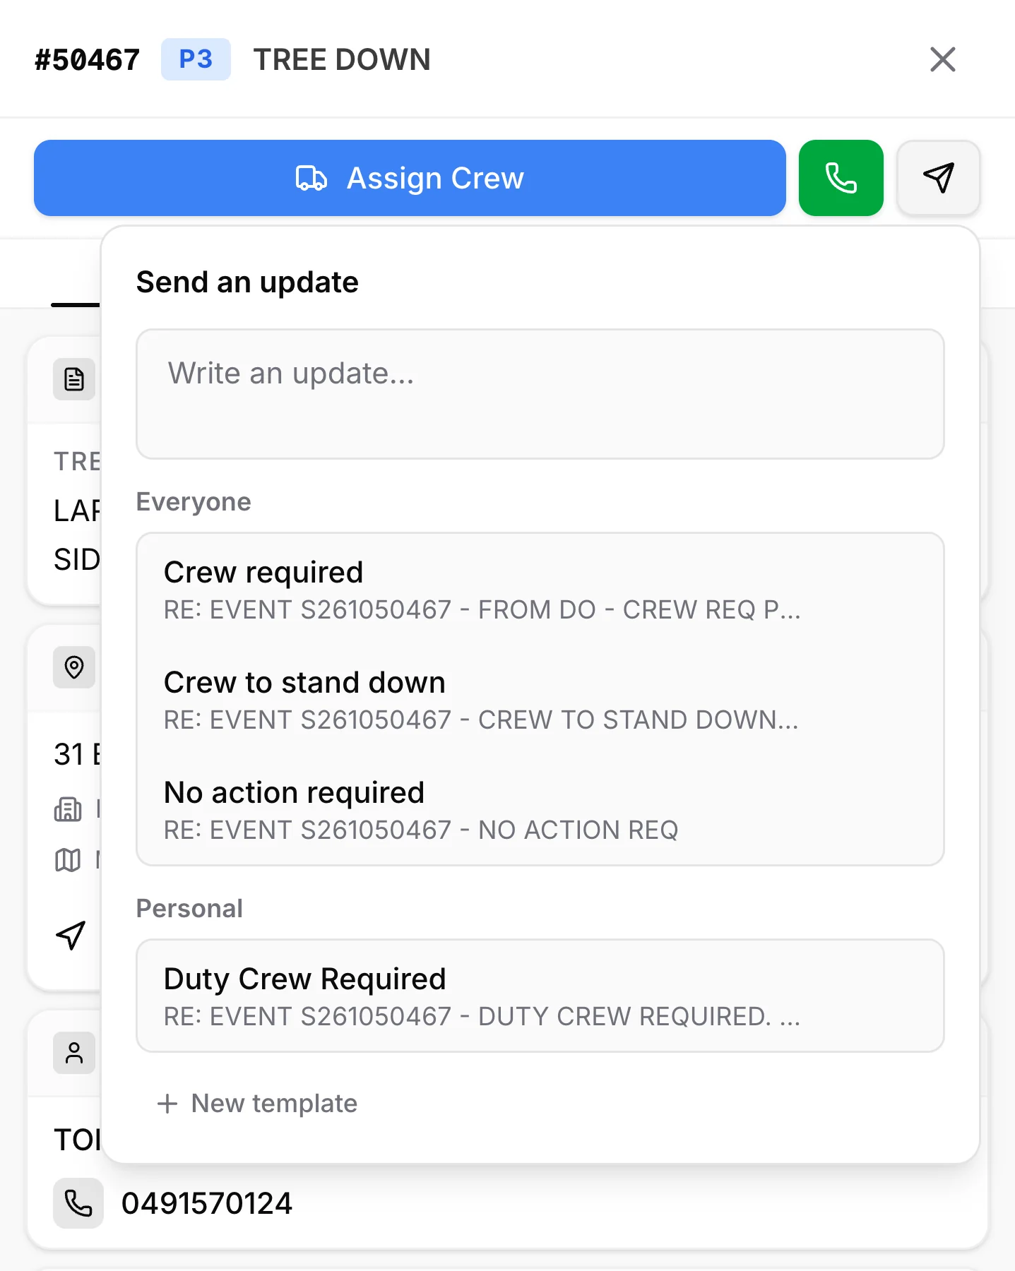Click the Everyone section label
The image size is (1015, 1271).
pos(194,502)
